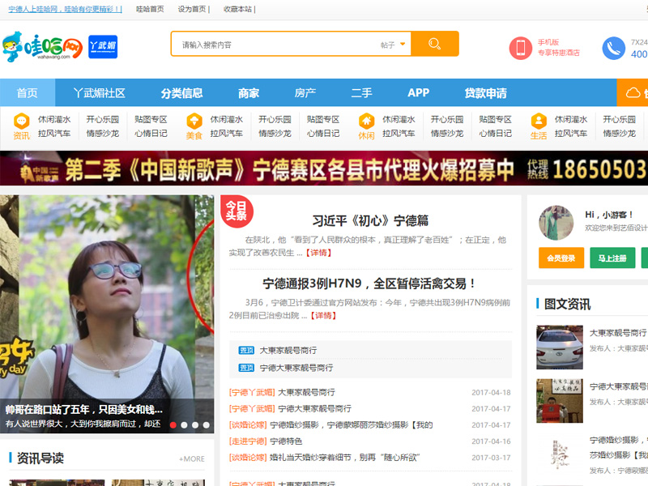Click the 中国新歌声 recruitment banner
This screenshot has width=648, height=486.
(324, 168)
